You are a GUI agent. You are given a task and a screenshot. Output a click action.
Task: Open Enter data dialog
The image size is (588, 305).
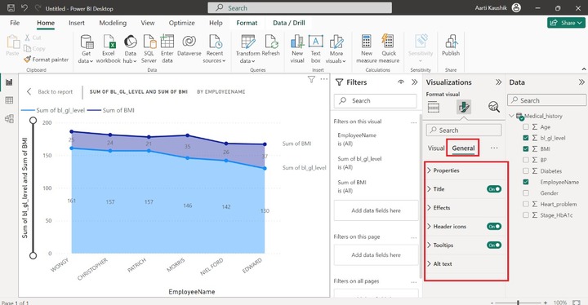(167, 49)
